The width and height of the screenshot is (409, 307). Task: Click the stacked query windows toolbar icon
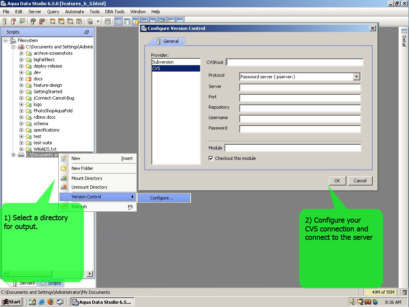click(x=61, y=22)
